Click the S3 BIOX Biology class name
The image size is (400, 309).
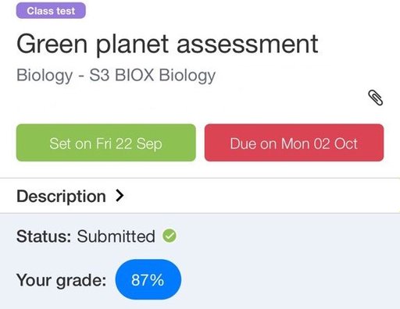152,76
